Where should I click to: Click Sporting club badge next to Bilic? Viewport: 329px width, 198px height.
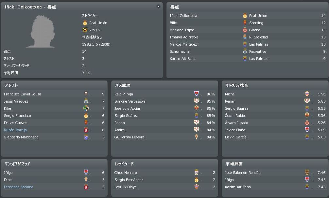click(x=245, y=23)
